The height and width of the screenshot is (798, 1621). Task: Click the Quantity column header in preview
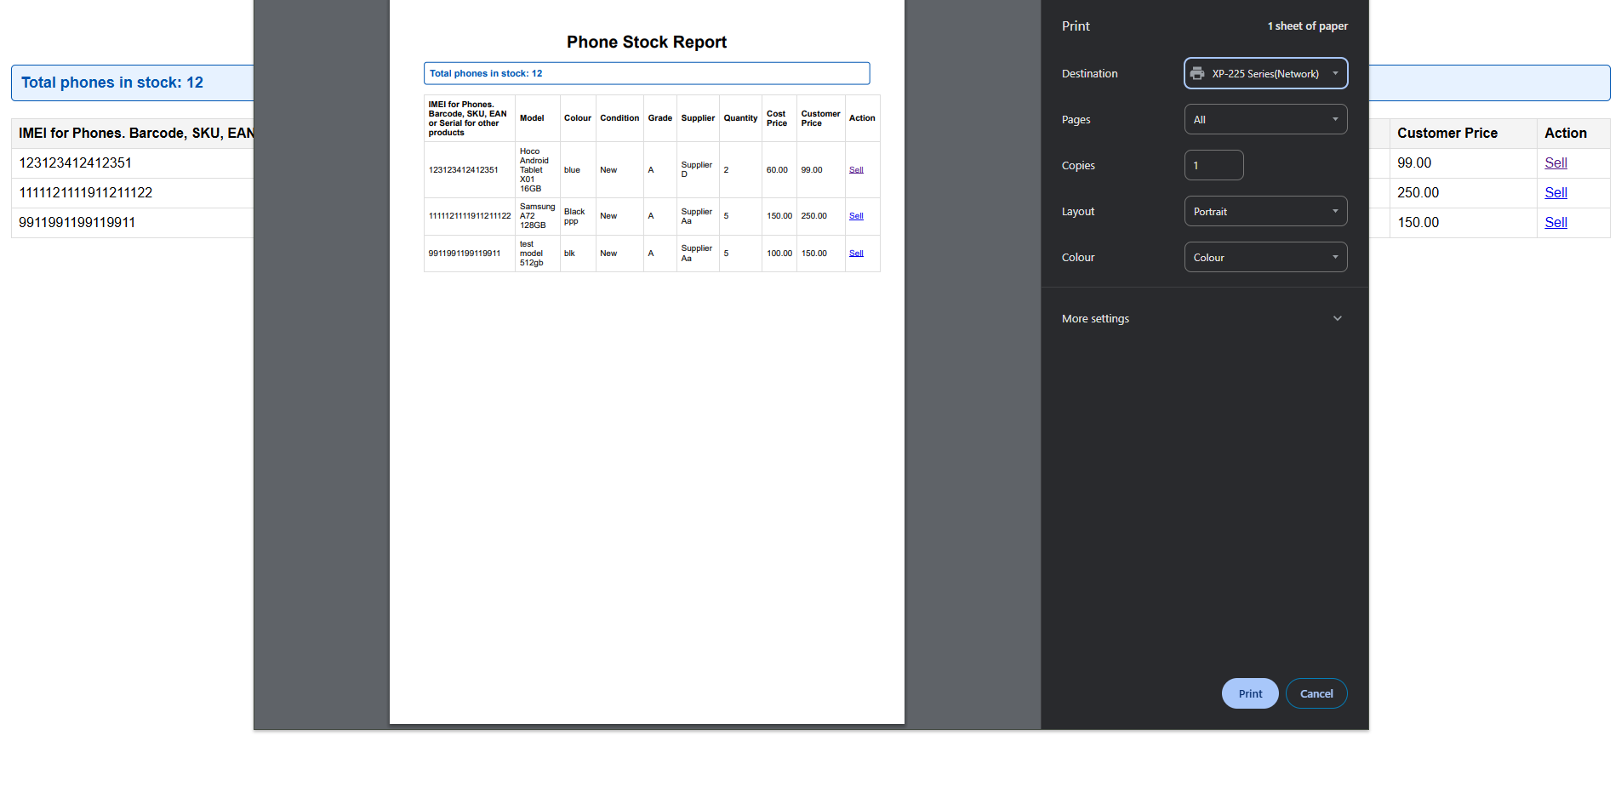coord(740,118)
